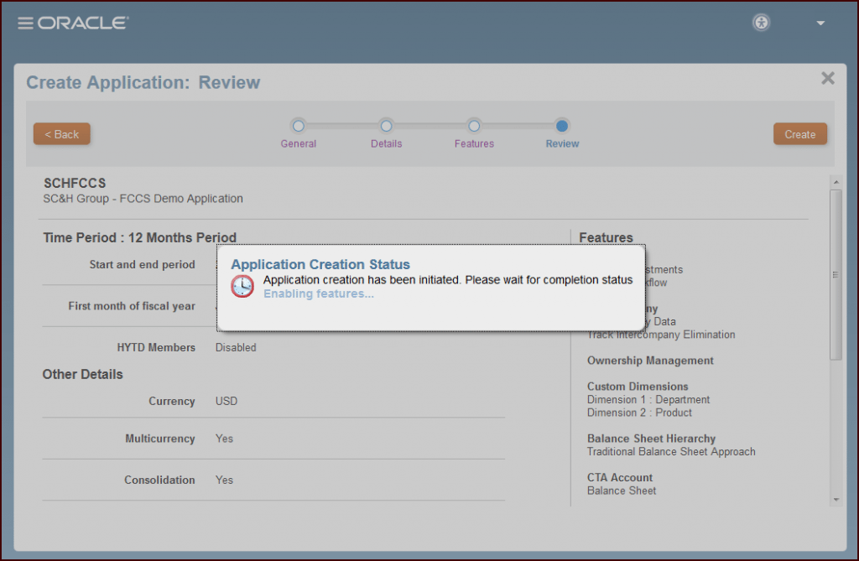
Task: Jump to Details wizard step label
Action: point(386,143)
